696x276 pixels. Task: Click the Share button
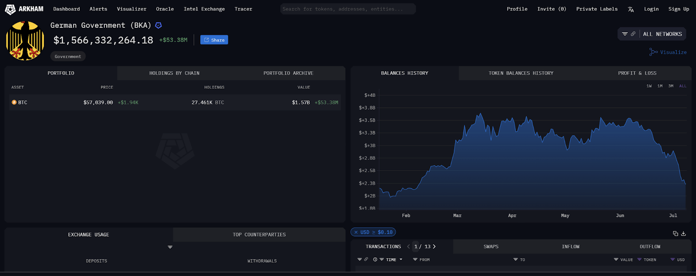click(214, 40)
